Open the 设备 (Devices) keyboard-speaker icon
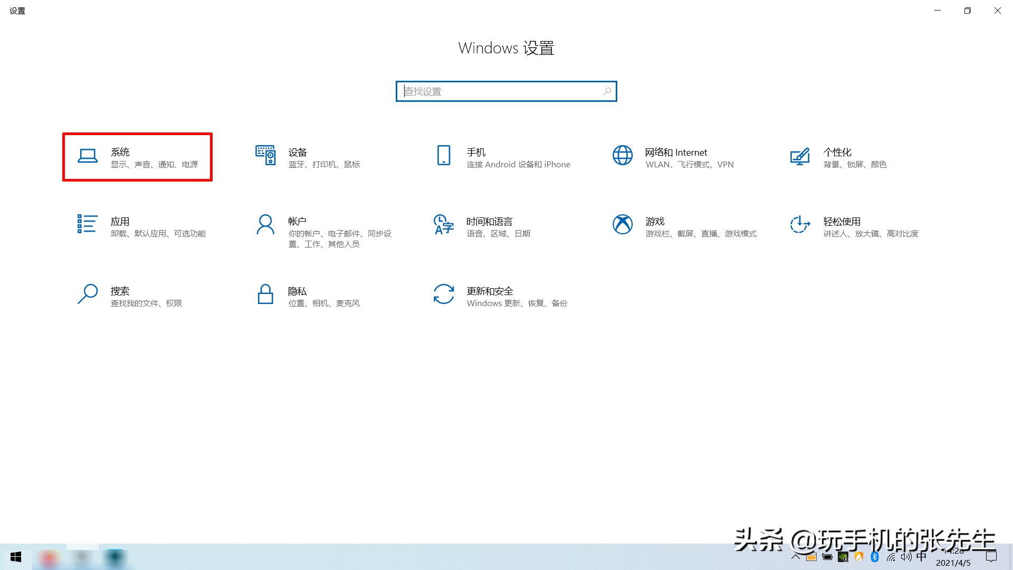The width and height of the screenshot is (1013, 570). [265, 155]
